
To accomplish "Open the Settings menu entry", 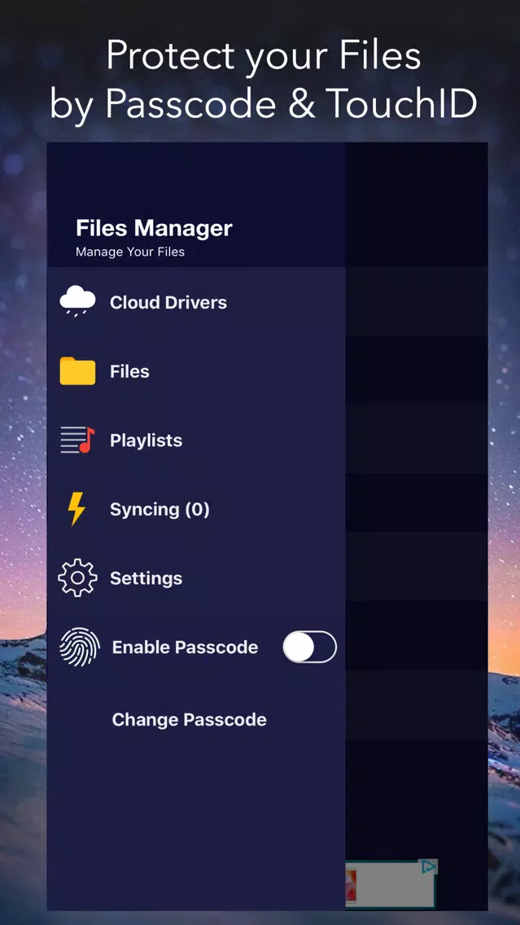I will click(196, 578).
